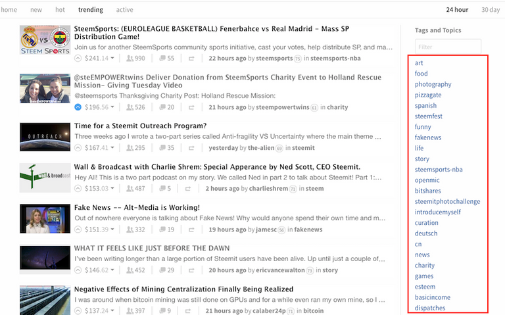Show the 295 voters on Outreach post
This screenshot has height=315, width=505.
[x=135, y=148]
